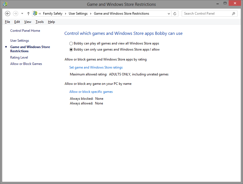Screen dimensions: 243x184
Task: Select "Bobby can play all games" option
Action: [71, 43]
